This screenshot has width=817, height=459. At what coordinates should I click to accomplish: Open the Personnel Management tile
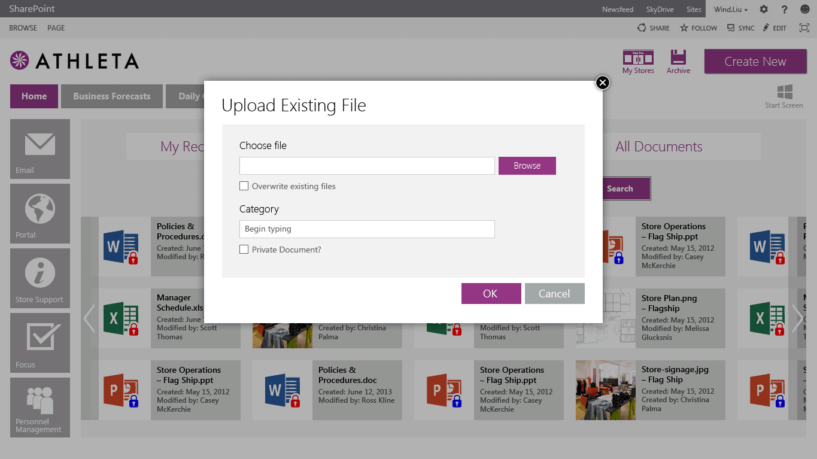pyautogui.click(x=40, y=408)
